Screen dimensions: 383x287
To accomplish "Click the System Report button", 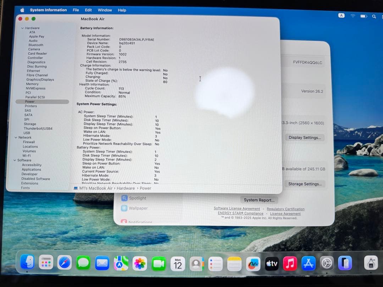I will tap(259, 200).
